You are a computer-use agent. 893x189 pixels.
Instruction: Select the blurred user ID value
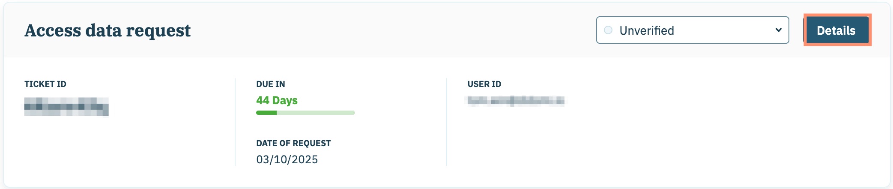(516, 101)
